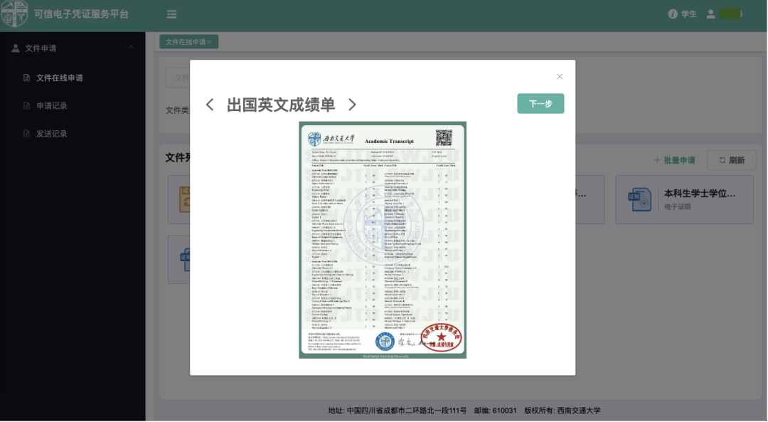Open the Academic Transcript preview image
Screen dimensions: 768x422
(x=383, y=240)
